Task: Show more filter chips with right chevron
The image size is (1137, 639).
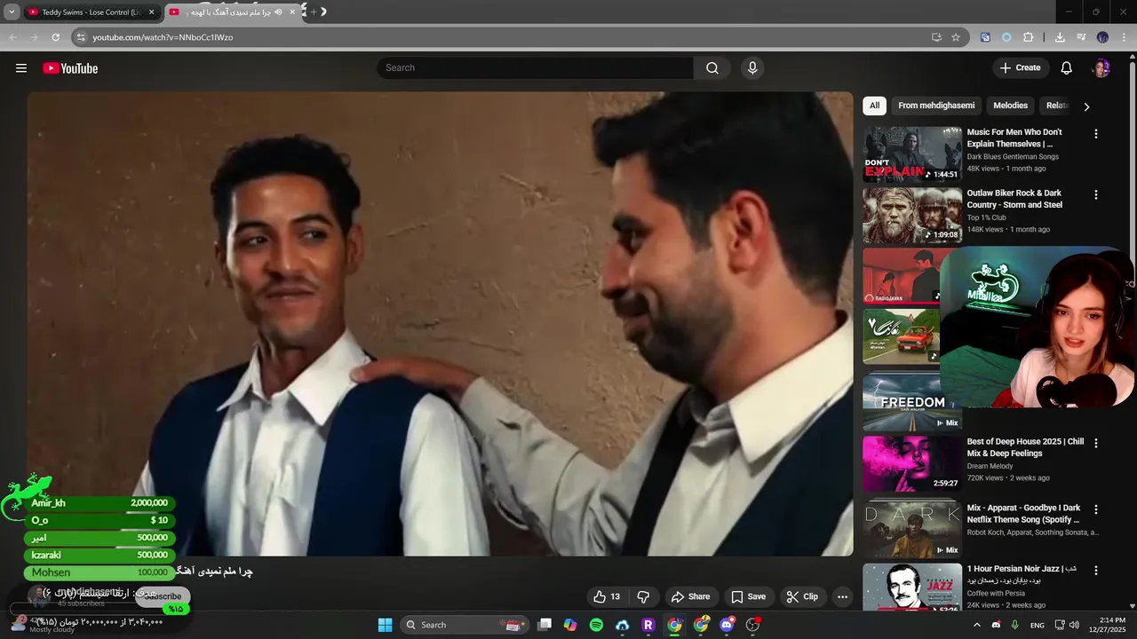Action: (x=1085, y=106)
